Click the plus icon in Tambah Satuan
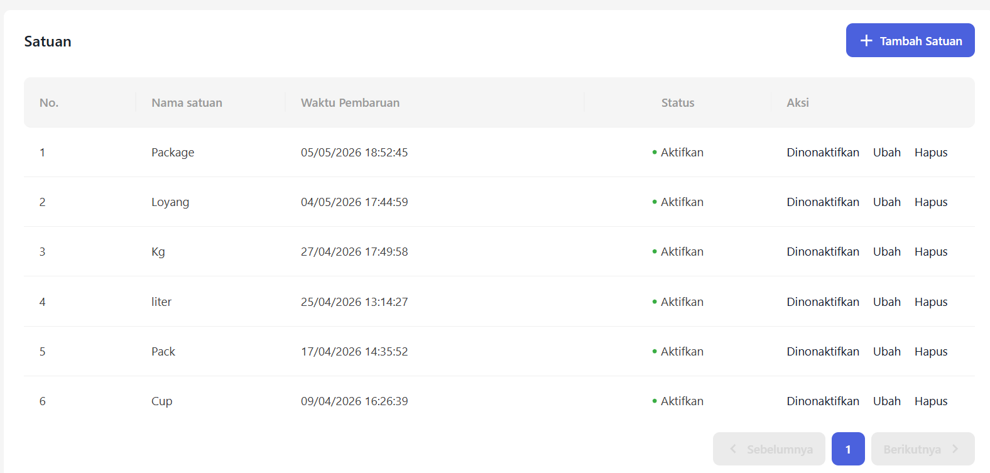The height and width of the screenshot is (473, 990). click(x=866, y=40)
